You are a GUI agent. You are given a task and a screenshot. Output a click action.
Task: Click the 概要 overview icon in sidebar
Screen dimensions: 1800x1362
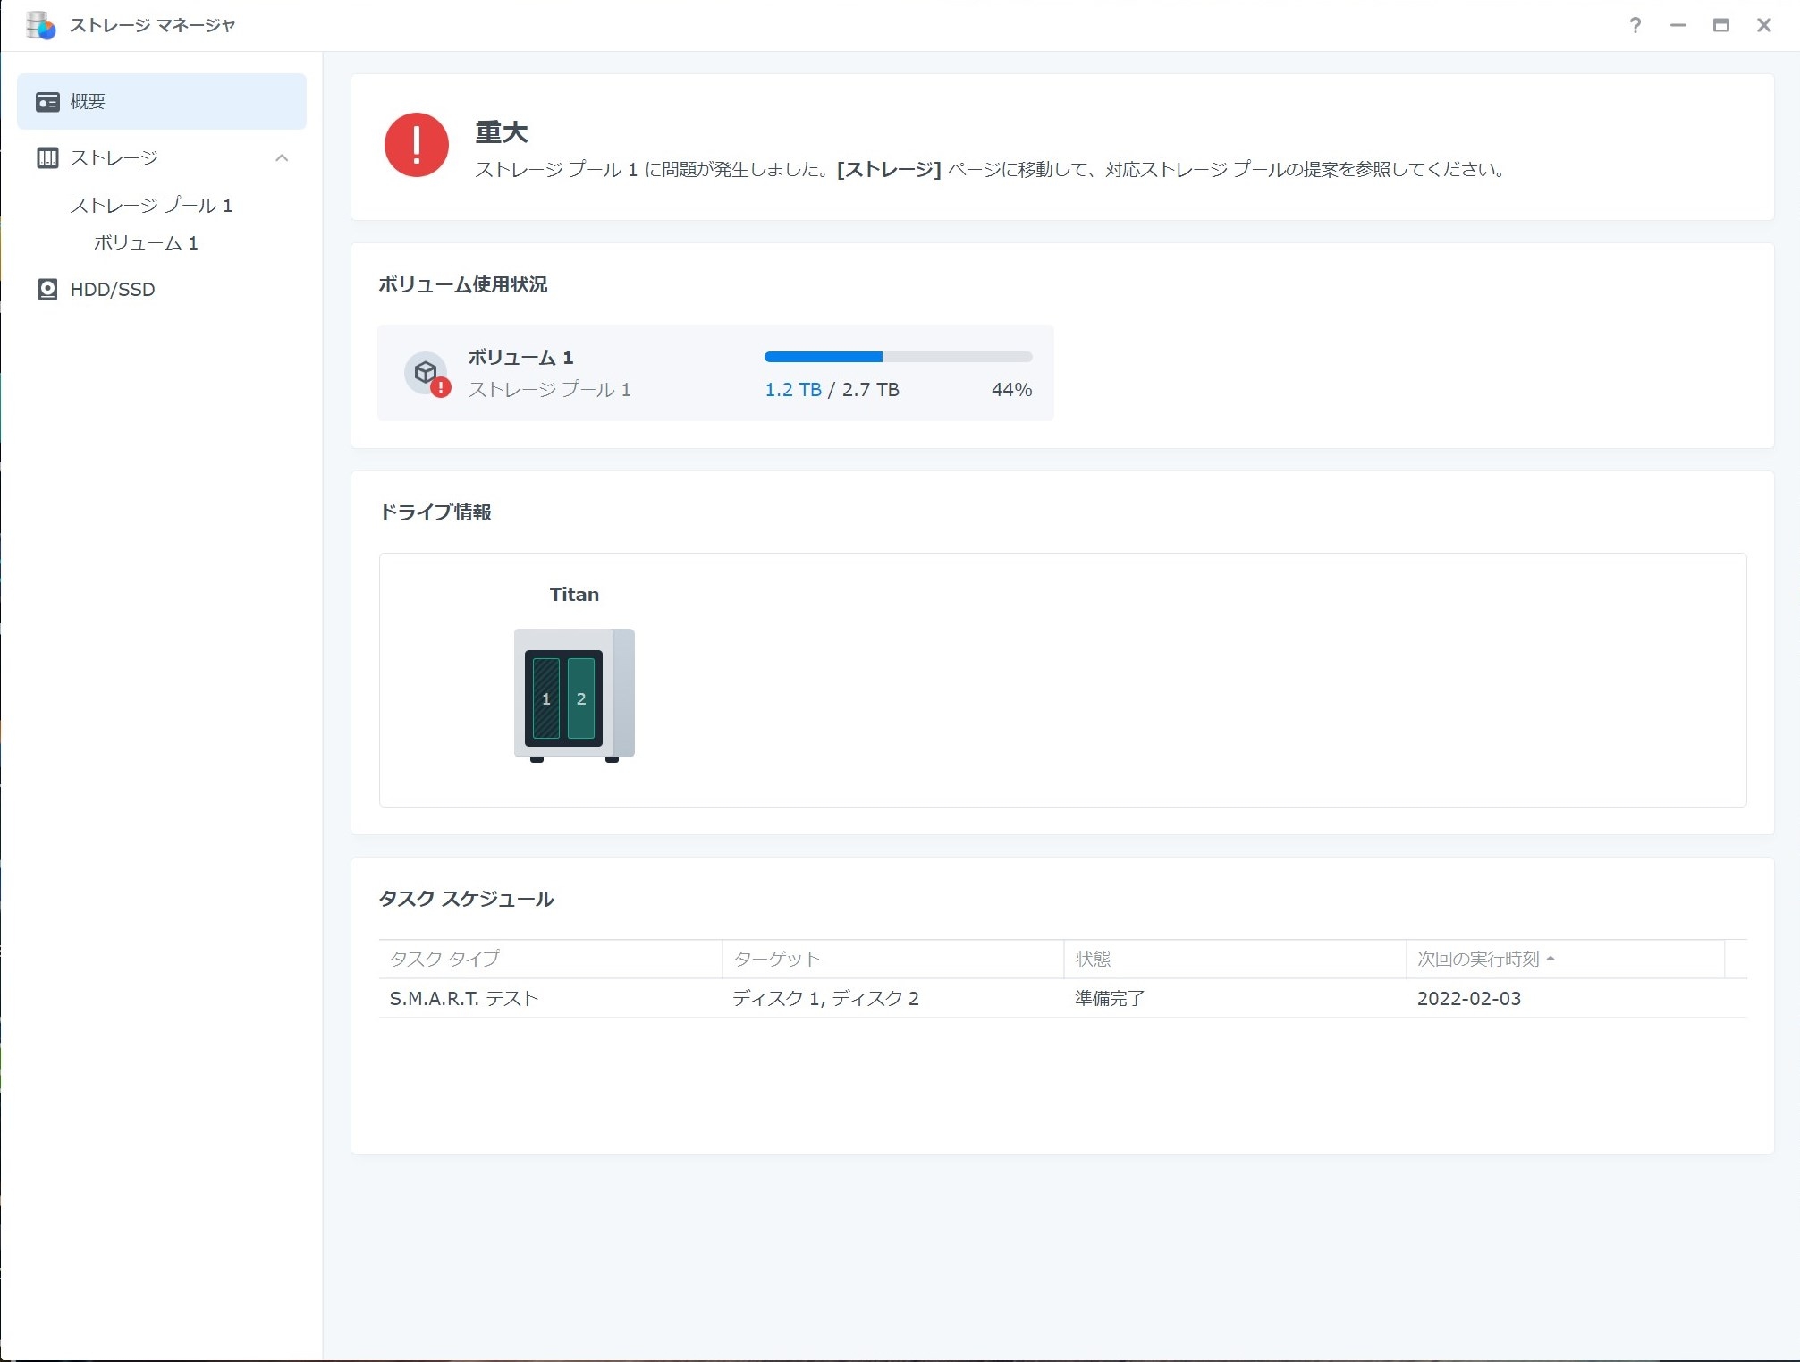point(47,102)
